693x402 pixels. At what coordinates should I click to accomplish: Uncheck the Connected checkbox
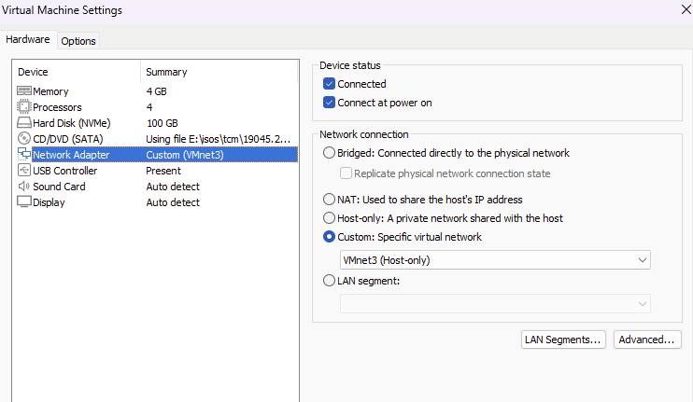tap(329, 84)
